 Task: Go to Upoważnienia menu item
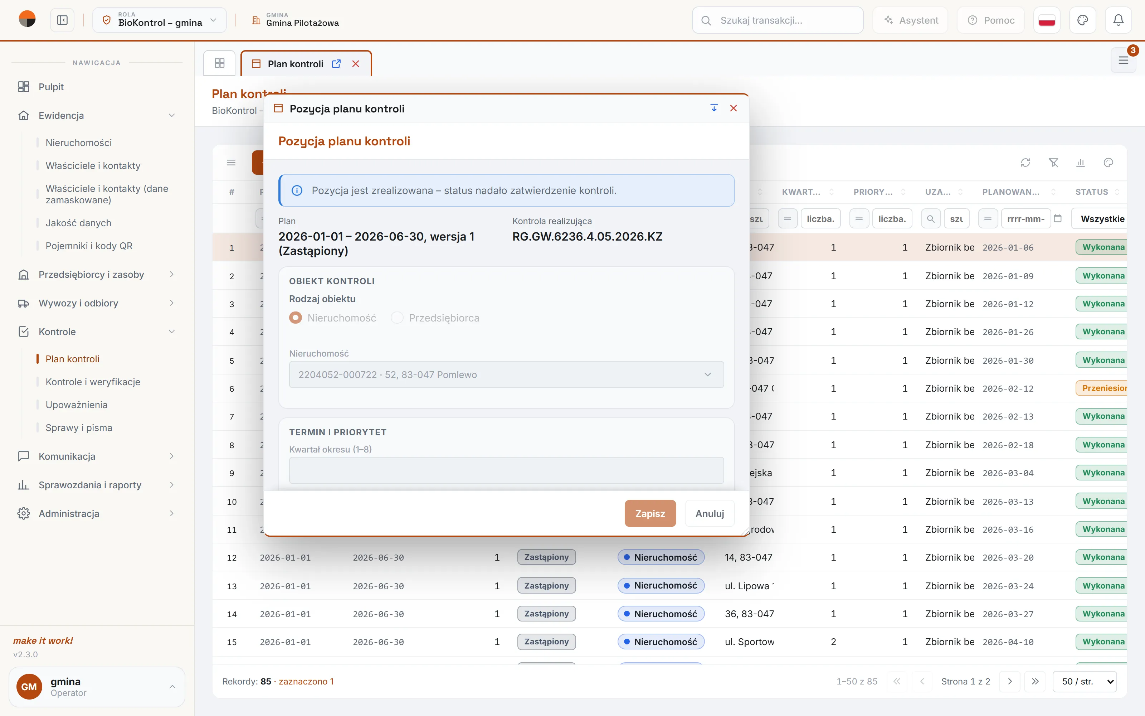tap(76, 405)
